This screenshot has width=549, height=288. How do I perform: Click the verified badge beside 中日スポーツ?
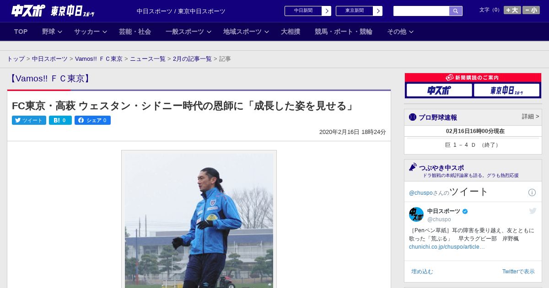[x=465, y=211]
